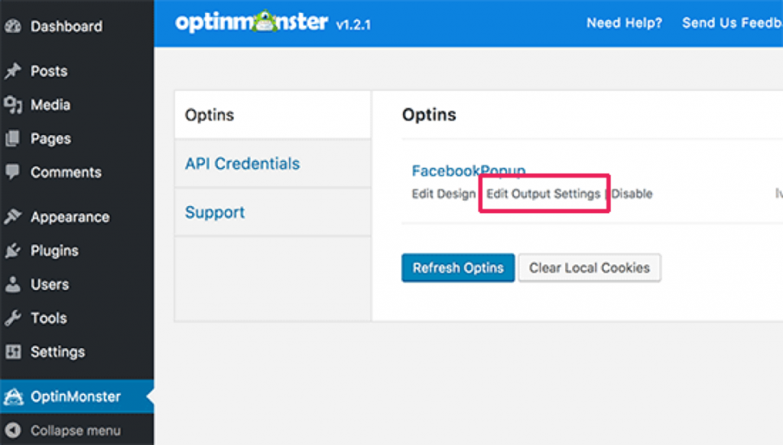The height and width of the screenshot is (445, 783).
Task: Click the Posts pushpin icon
Action: pyautogui.click(x=13, y=71)
